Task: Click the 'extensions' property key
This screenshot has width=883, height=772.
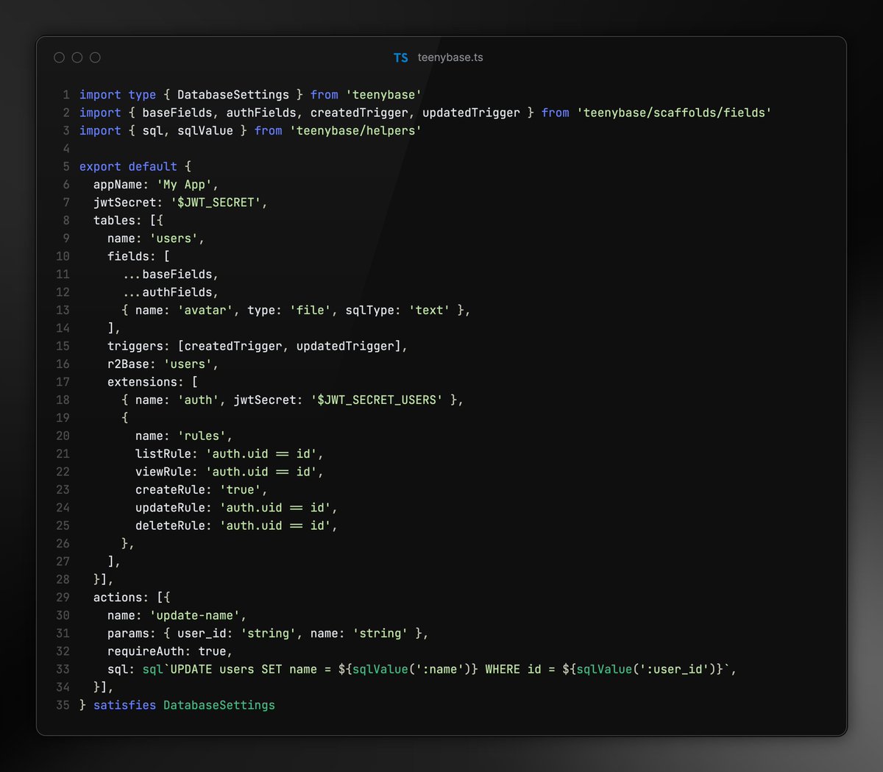Action: pos(142,382)
